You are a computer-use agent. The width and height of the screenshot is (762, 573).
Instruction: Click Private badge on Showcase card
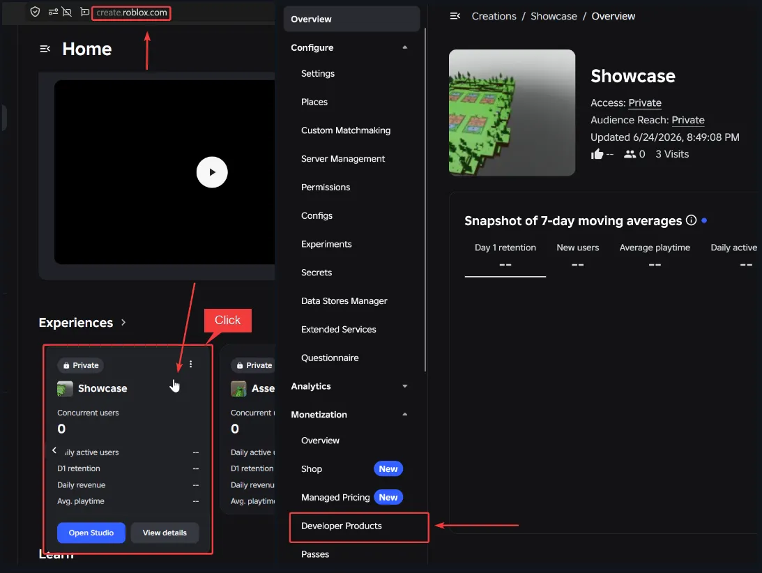point(81,365)
